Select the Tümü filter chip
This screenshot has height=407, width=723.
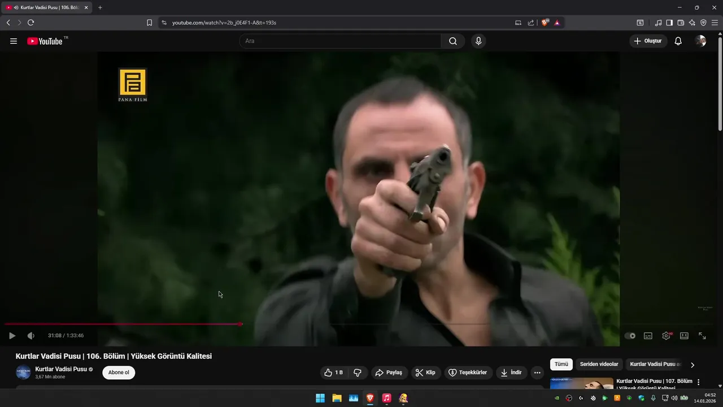pos(561,365)
